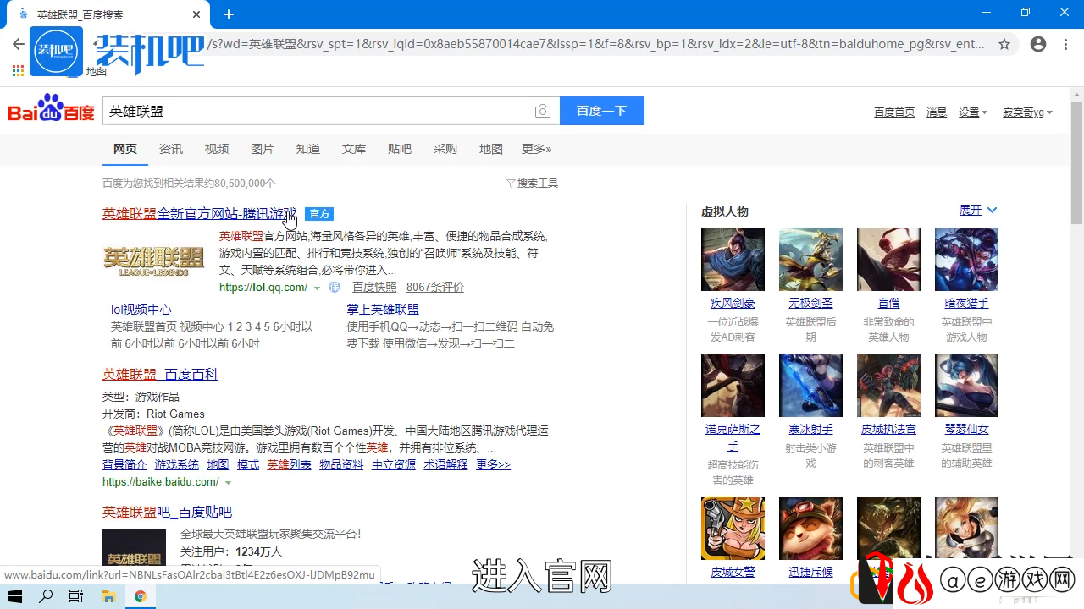Open the 盲僧 character portrait
The height and width of the screenshot is (609, 1084).
click(x=888, y=259)
